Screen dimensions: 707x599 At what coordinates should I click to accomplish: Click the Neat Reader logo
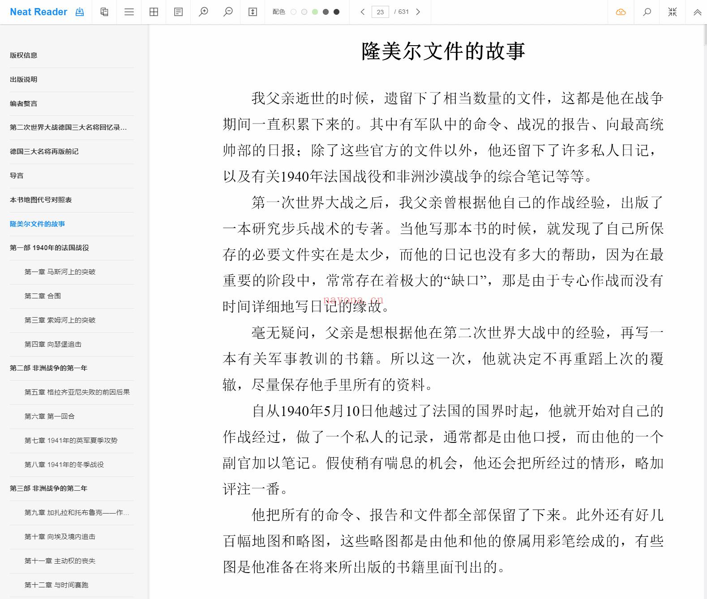point(39,12)
